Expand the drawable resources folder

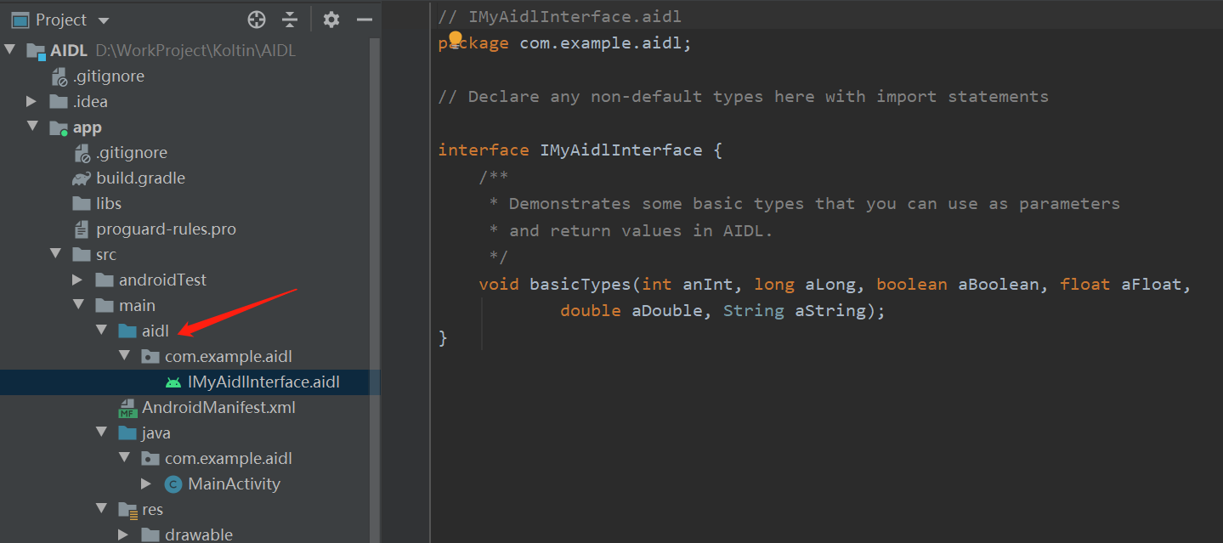[123, 534]
